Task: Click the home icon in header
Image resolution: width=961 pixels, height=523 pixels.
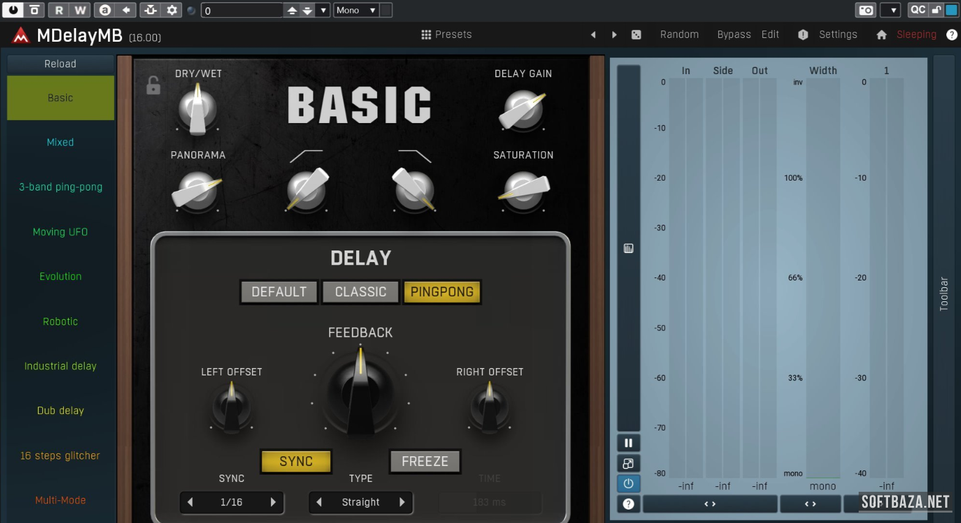Action: click(x=881, y=35)
